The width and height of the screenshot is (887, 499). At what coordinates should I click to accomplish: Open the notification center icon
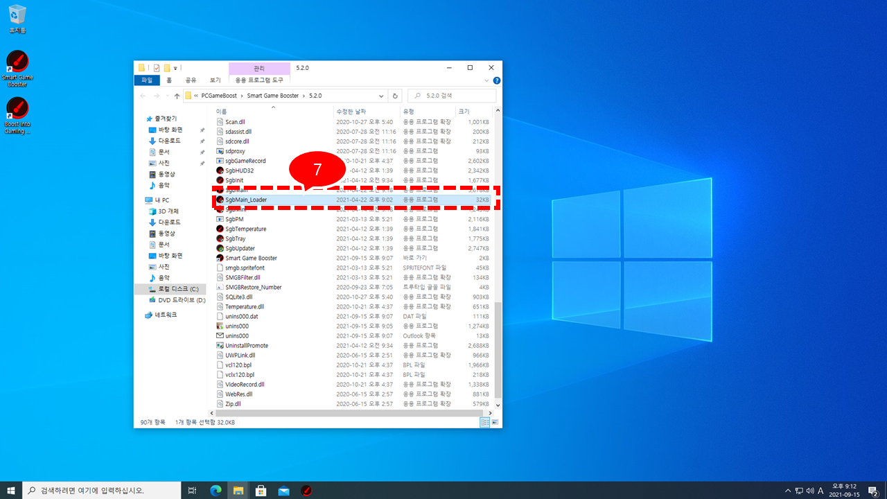pos(872,491)
